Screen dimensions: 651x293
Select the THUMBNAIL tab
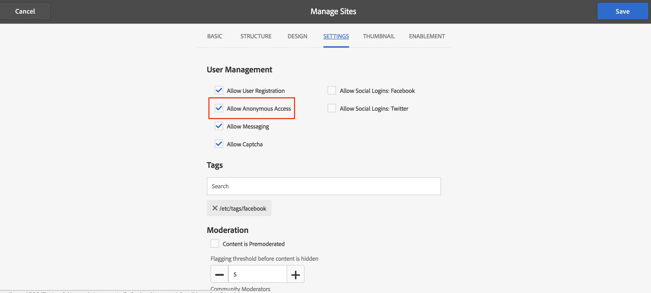click(x=379, y=36)
